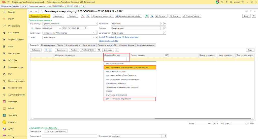Select для оптовой торговли option
Screen dimensions: 258x139
[130, 63]
